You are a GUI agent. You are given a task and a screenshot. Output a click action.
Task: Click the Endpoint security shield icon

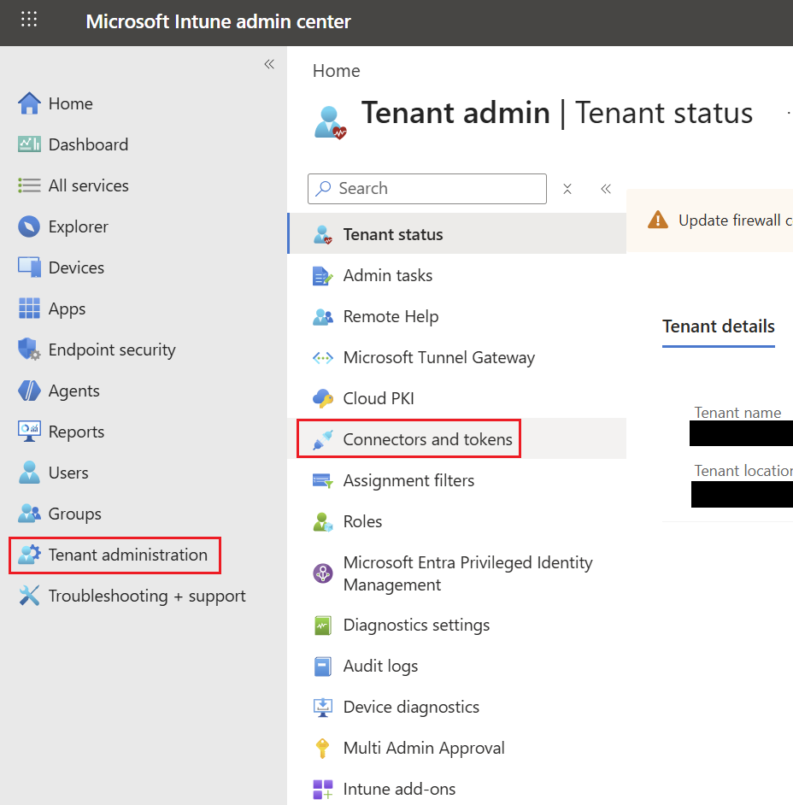[29, 350]
